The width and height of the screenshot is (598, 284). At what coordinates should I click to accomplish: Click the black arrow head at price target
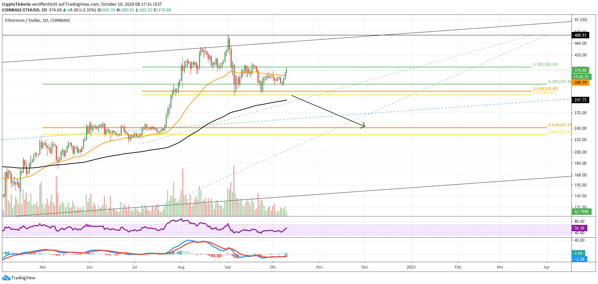pos(363,126)
